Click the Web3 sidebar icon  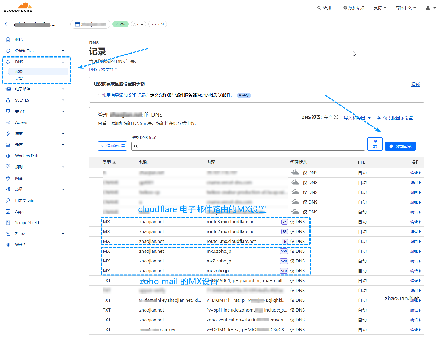[8, 245]
